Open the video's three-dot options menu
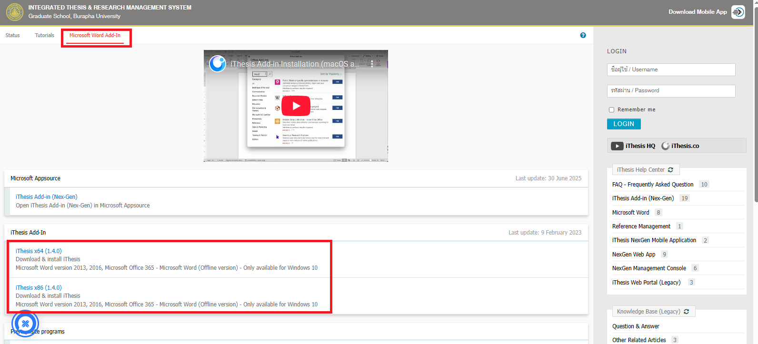This screenshot has width=758, height=344. point(372,64)
